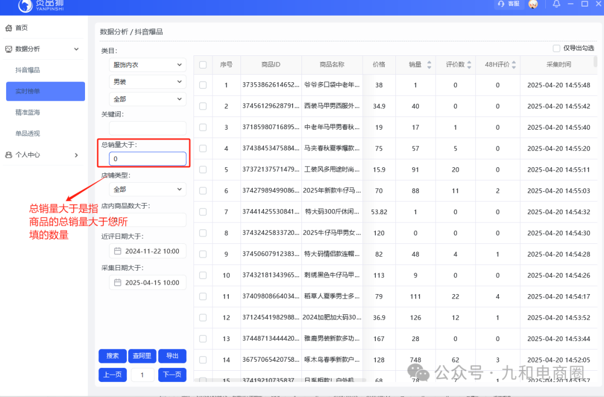This screenshot has height=397, width=604.
Task: Click the 客服 headset support icon
Action: tap(501, 4)
